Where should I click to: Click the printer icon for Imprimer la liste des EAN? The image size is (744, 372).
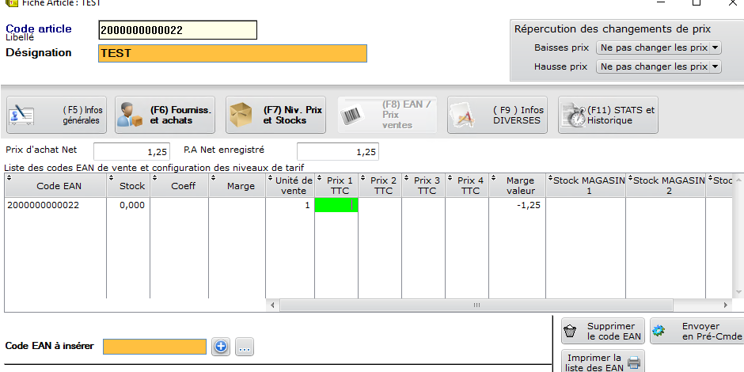click(x=633, y=363)
